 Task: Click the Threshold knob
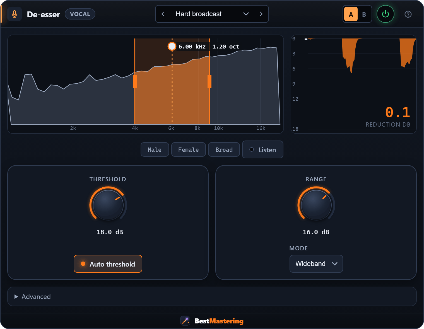(x=108, y=205)
